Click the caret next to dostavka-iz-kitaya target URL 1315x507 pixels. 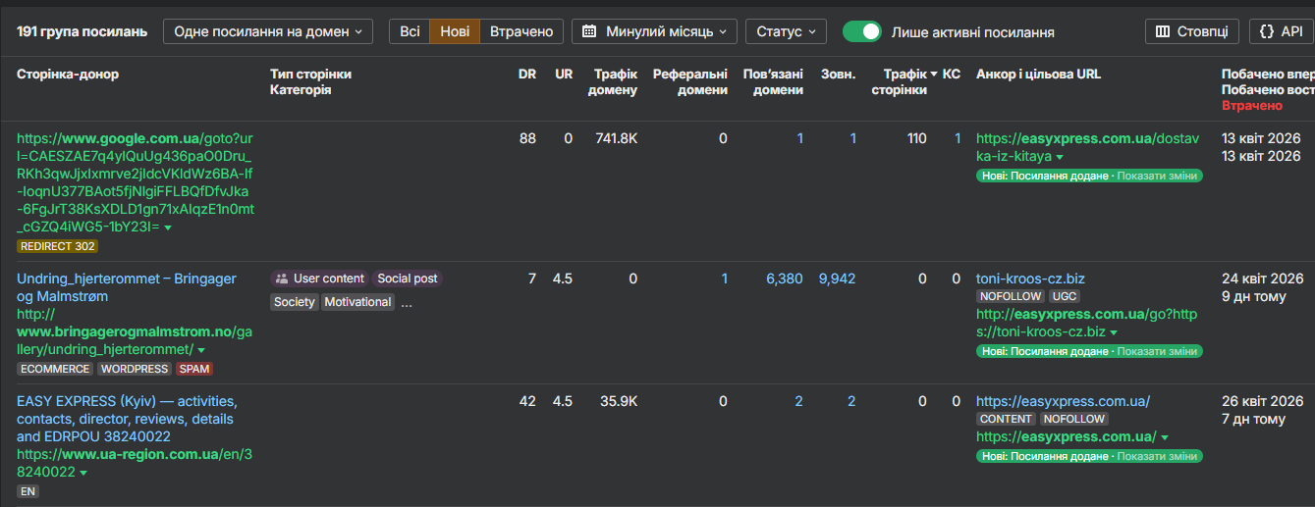1060,157
